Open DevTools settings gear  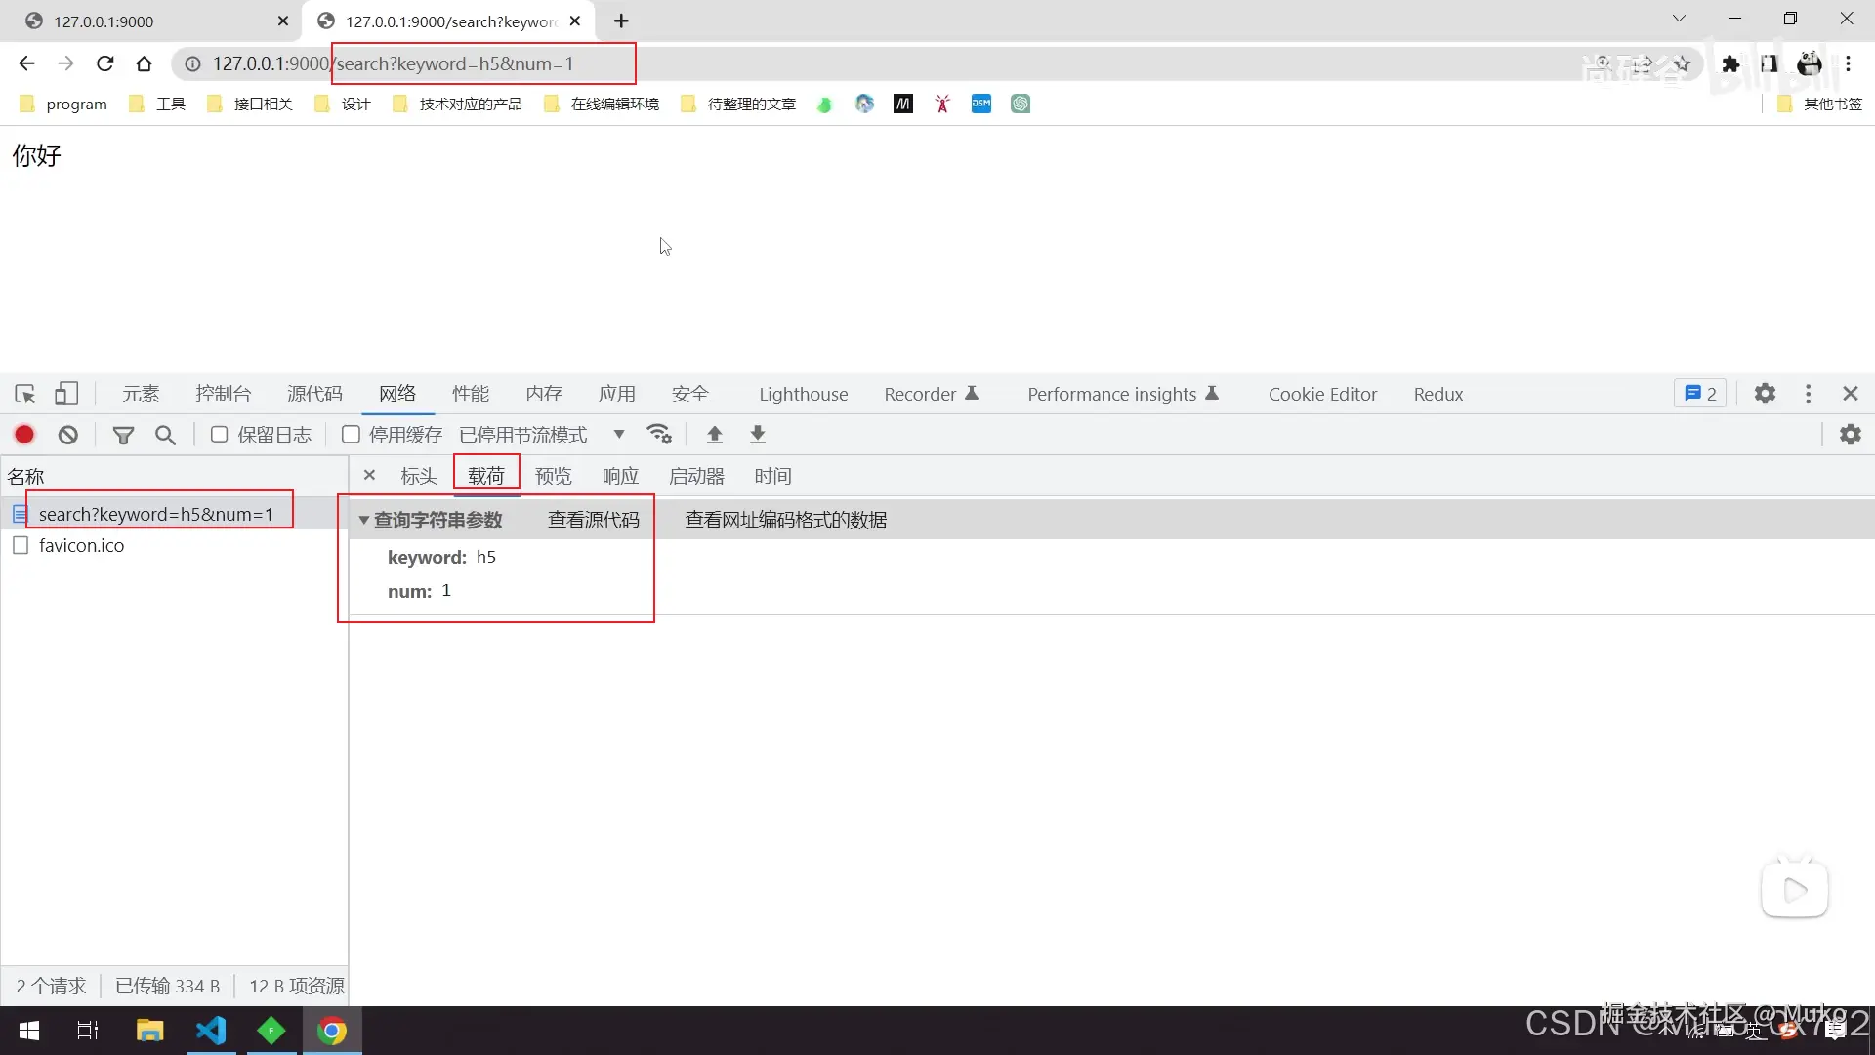[x=1764, y=394]
